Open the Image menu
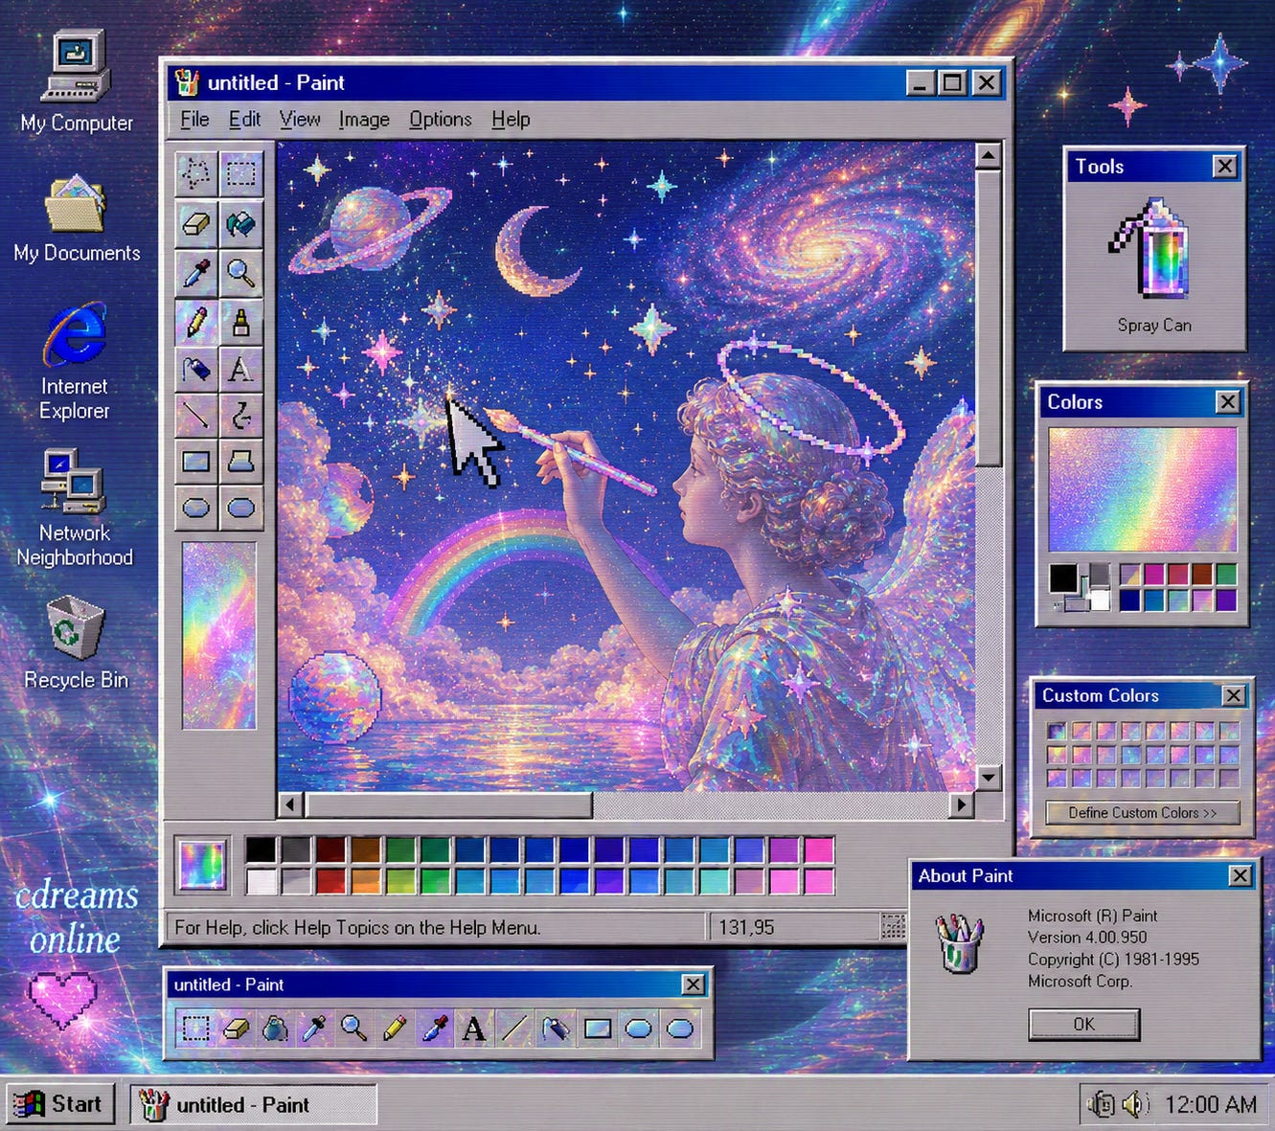This screenshot has width=1275, height=1131. coord(364,120)
